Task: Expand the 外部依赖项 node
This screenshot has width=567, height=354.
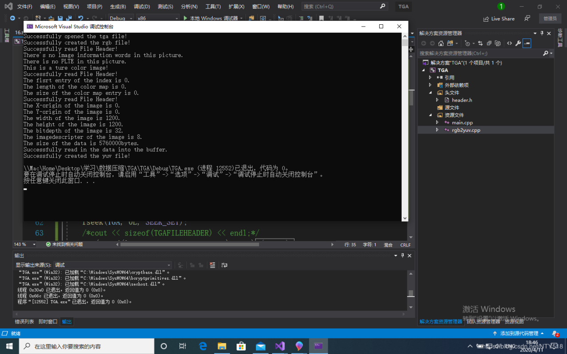Action: [x=430, y=85]
